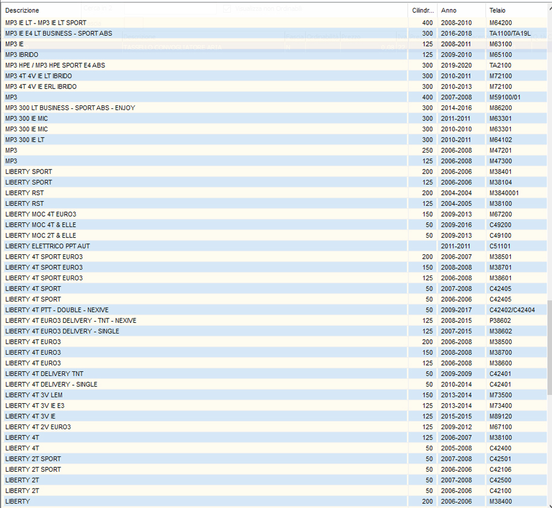Select MP3 IE E4 LT BUSINESS - SPORT ABS row

[274, 33]
